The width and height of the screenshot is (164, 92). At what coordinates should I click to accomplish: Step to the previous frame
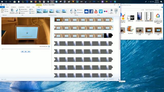point(22,52)
